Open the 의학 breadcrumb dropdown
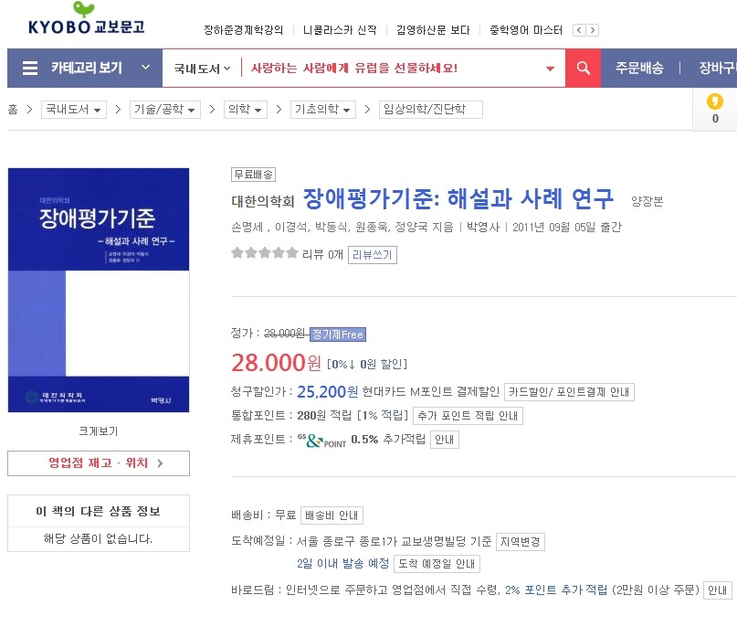This screenshot has height=627, width=737. tap(246, 110)
